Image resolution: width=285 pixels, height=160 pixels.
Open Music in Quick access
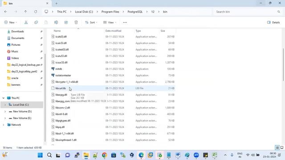pos(15,52)
